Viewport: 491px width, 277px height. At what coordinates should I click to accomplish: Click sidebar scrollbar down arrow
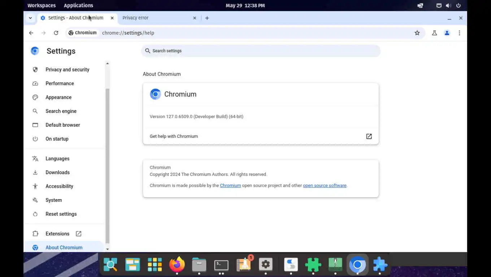click(x=107, y=249)
